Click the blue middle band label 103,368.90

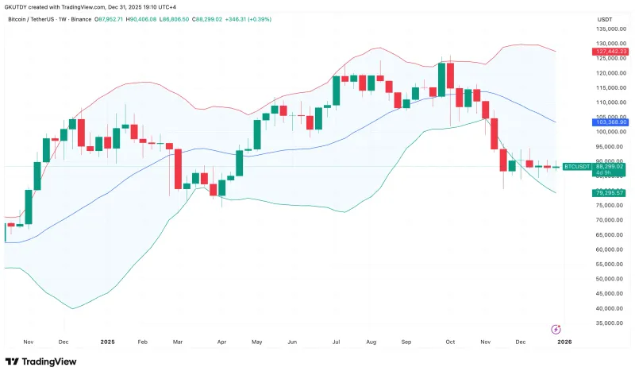tap(609, 122)
